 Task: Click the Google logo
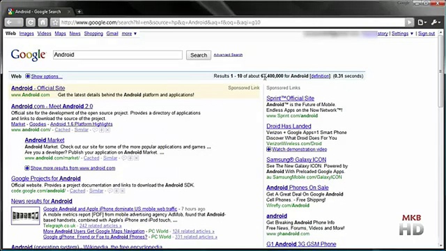point(28,55)
